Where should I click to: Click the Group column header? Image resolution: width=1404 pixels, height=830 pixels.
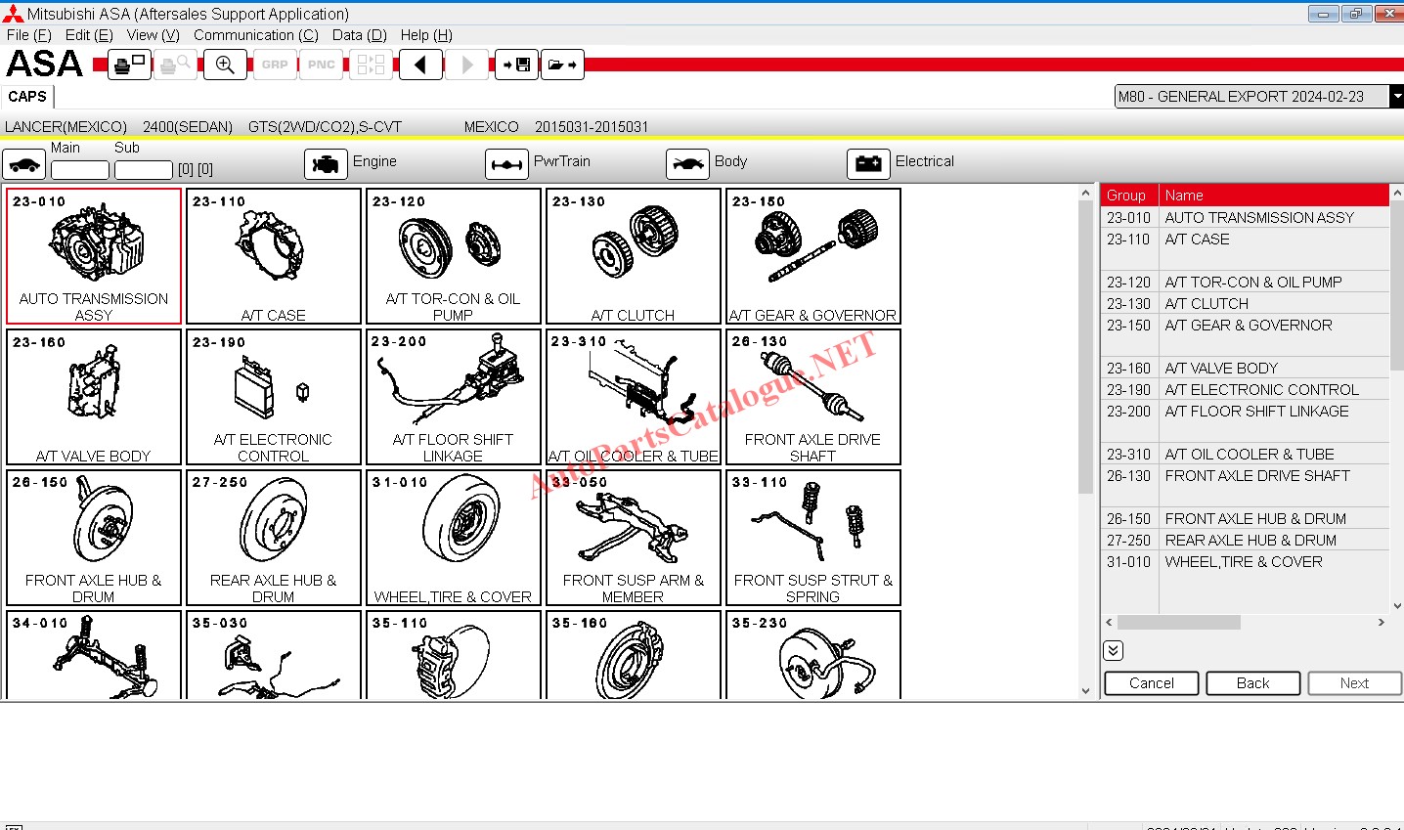pyautogui.click(x=1130, y=196)
